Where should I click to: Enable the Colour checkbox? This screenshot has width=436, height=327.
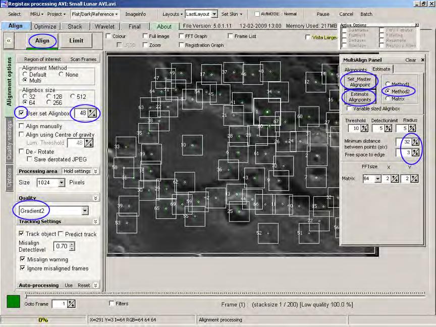[108, 36]
